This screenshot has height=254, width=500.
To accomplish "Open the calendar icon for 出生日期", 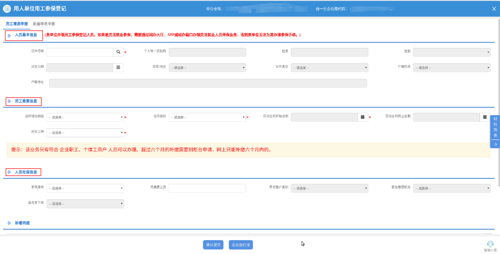I will point(118,67).
